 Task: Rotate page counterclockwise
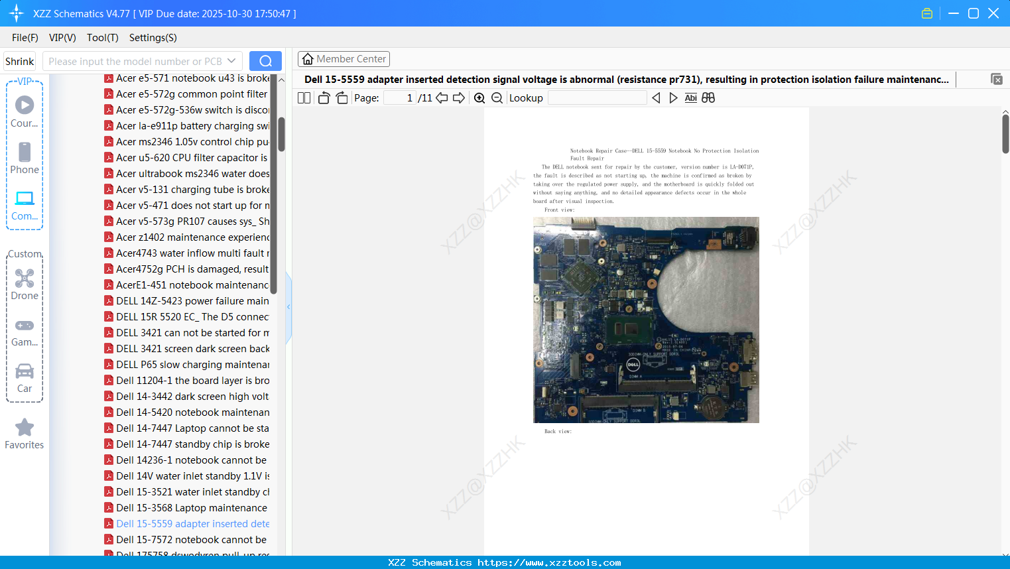(x=324, y=98)
